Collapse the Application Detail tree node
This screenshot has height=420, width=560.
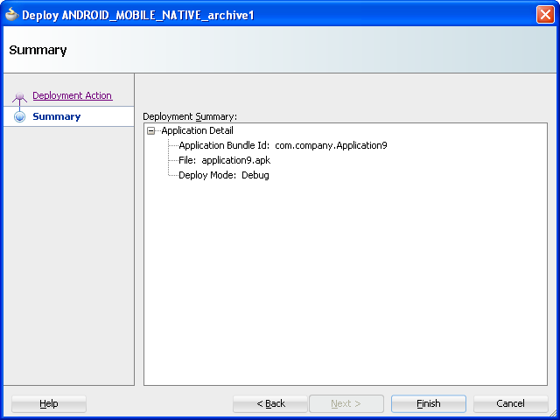[x=151, y=131]
